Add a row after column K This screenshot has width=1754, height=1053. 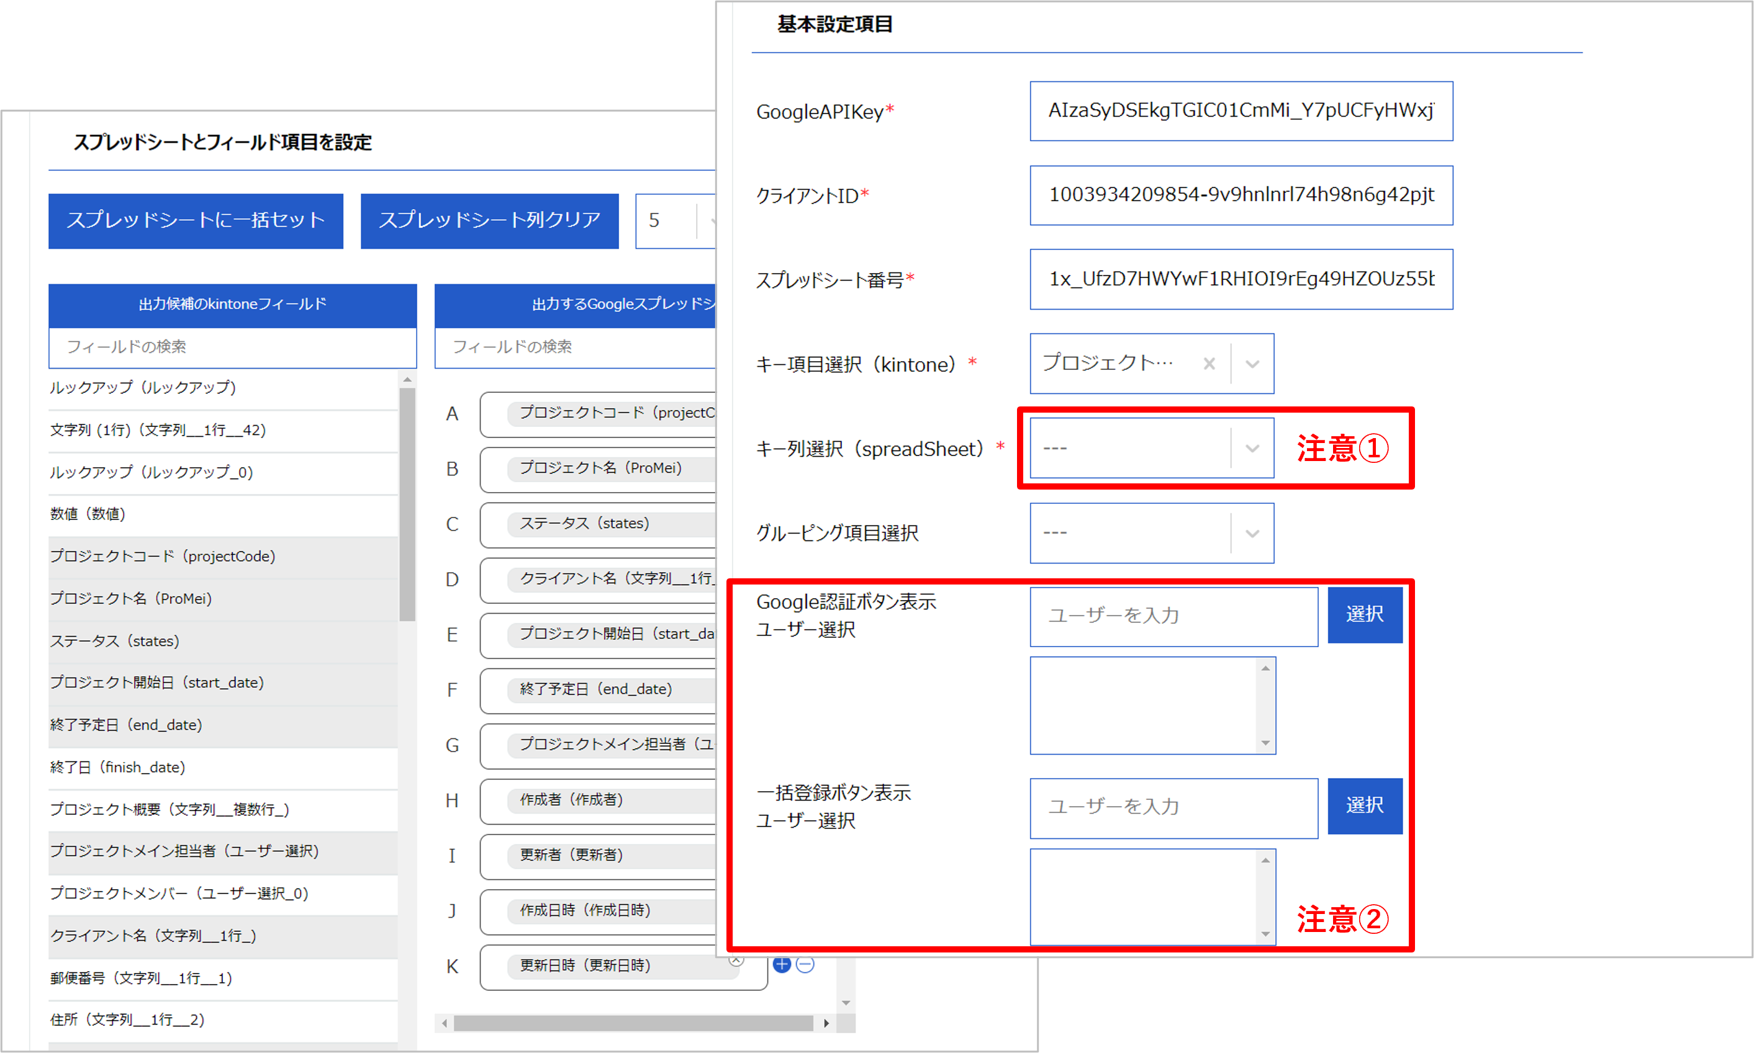click(x=782, y=965)
